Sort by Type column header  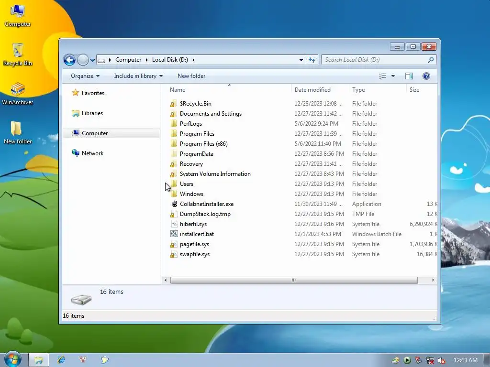point(358,89)
